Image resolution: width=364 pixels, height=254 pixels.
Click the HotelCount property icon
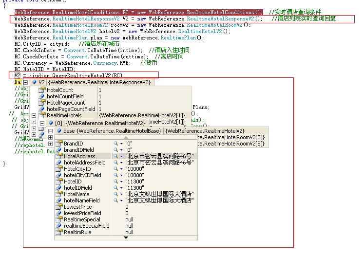[x=42, y=90]
